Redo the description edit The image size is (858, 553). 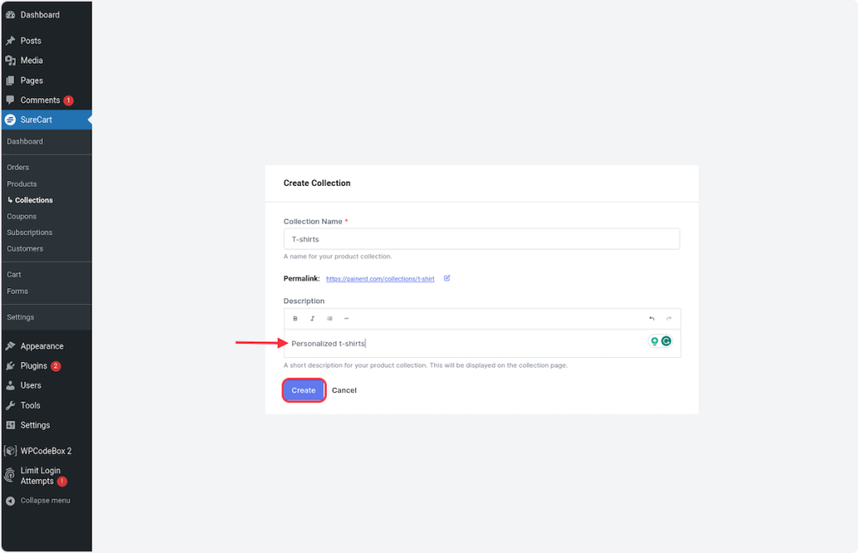pyautogui.click(x=669, y=318)
